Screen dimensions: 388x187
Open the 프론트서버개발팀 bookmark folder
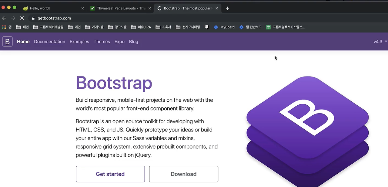(48, 27)
